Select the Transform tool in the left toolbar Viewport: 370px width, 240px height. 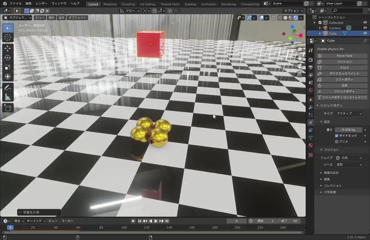(x=8, y=77)
